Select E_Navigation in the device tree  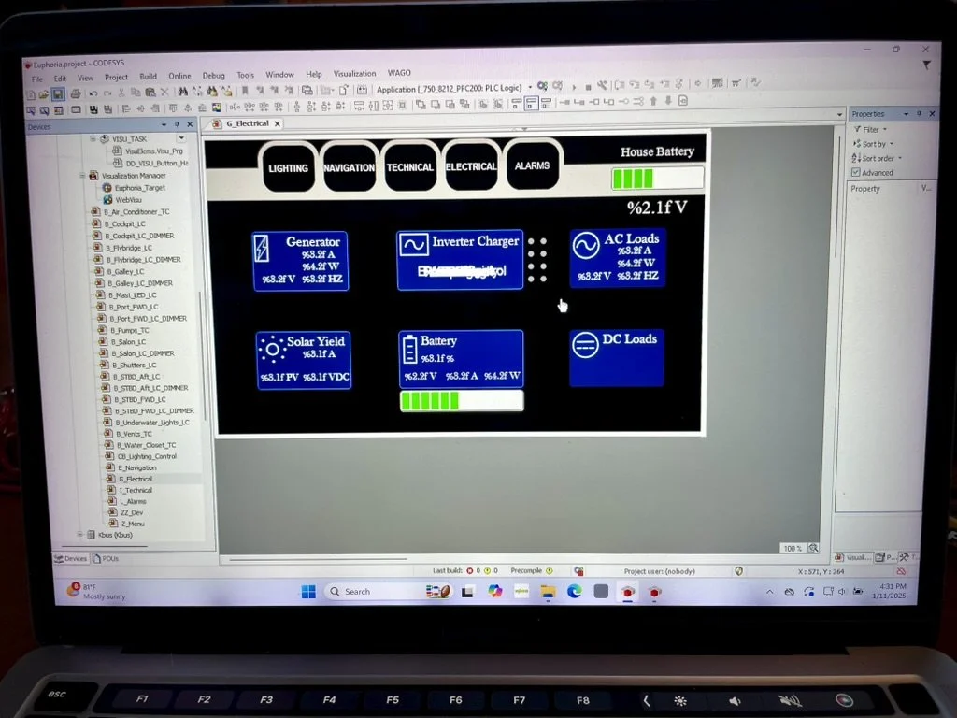click(132, 467)
